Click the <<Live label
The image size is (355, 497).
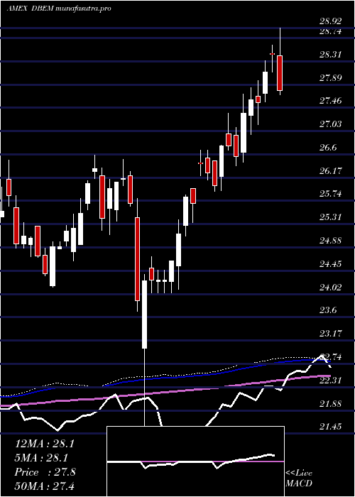pos(299,474)
